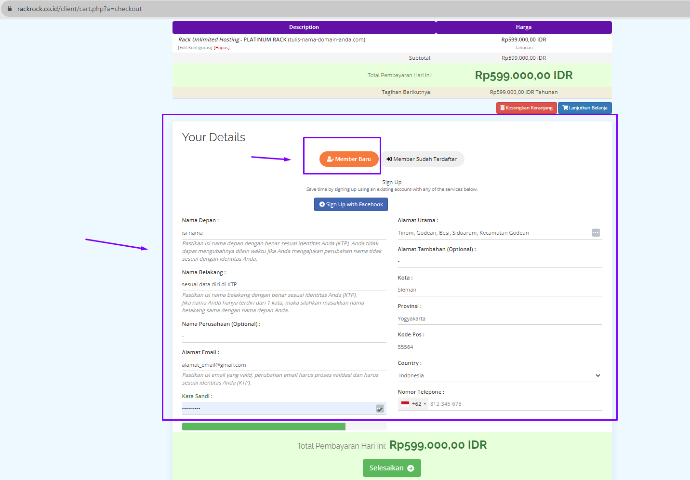Switch to Member Sudah Terdaftar tab
This screenshot has width=690, height=480.
(x=422, y=159)
